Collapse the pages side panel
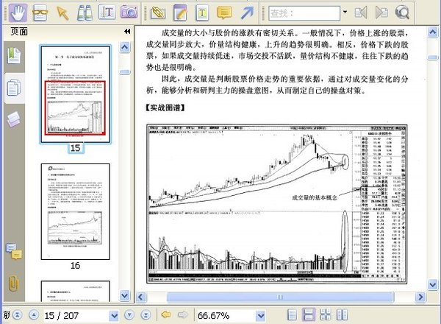 127,31
